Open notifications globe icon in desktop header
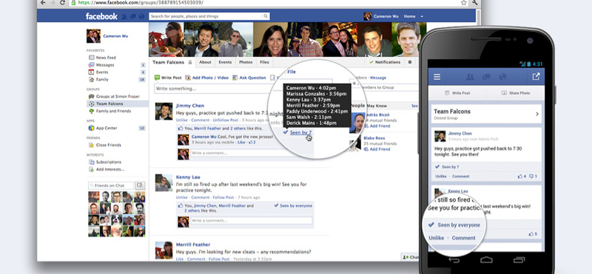592x274 pixels. coord(141,16)
